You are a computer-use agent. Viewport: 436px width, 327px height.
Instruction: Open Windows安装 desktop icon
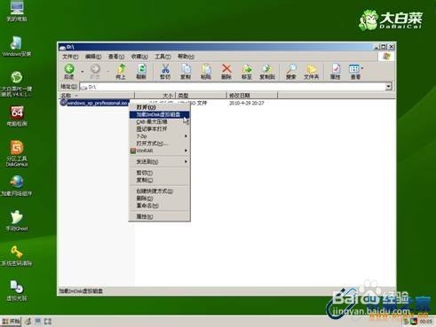click(17, 46)
